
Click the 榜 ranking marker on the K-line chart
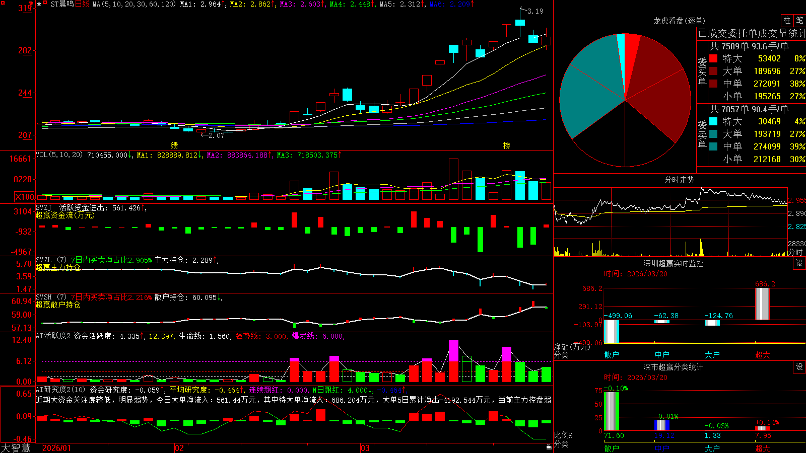coord(507,145)
